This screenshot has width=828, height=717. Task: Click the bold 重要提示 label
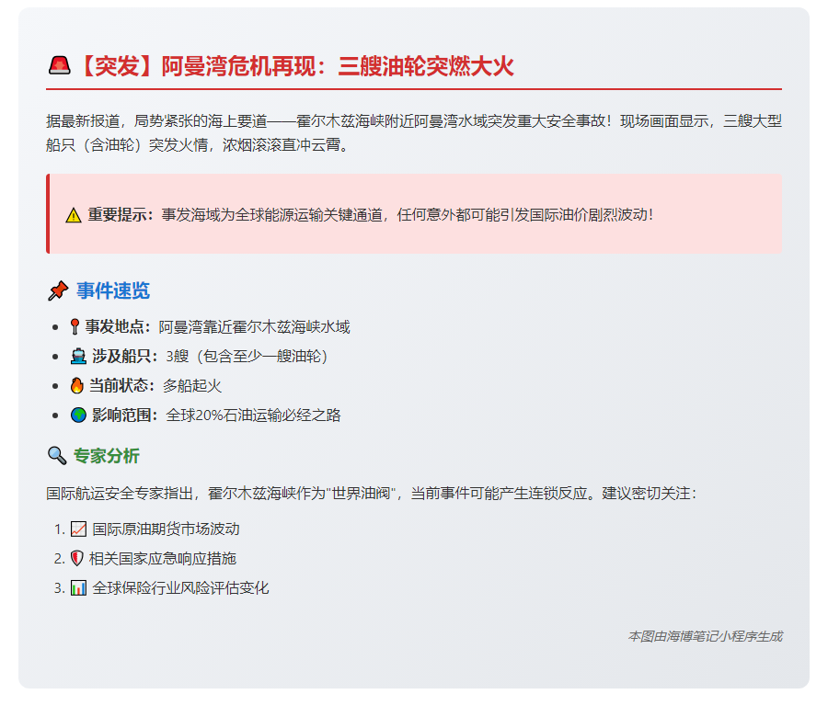point(121,215)
